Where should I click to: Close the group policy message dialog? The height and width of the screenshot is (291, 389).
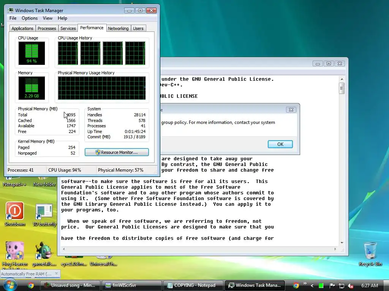point(291,110)
